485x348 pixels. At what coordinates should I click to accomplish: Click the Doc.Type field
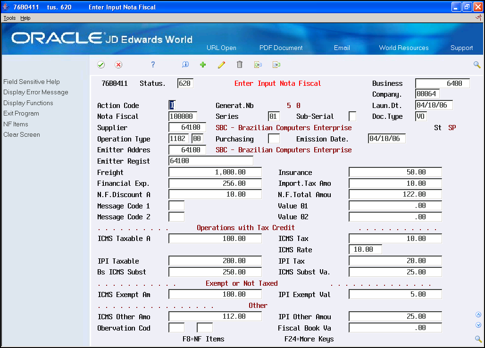pyautogui.click(x=421, y=116)
